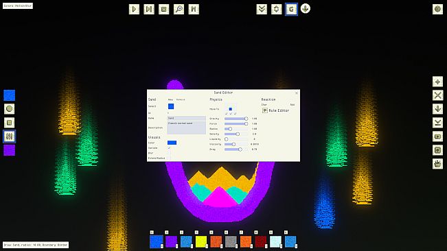Click the double chevron down icon

[x=262, y=9]
